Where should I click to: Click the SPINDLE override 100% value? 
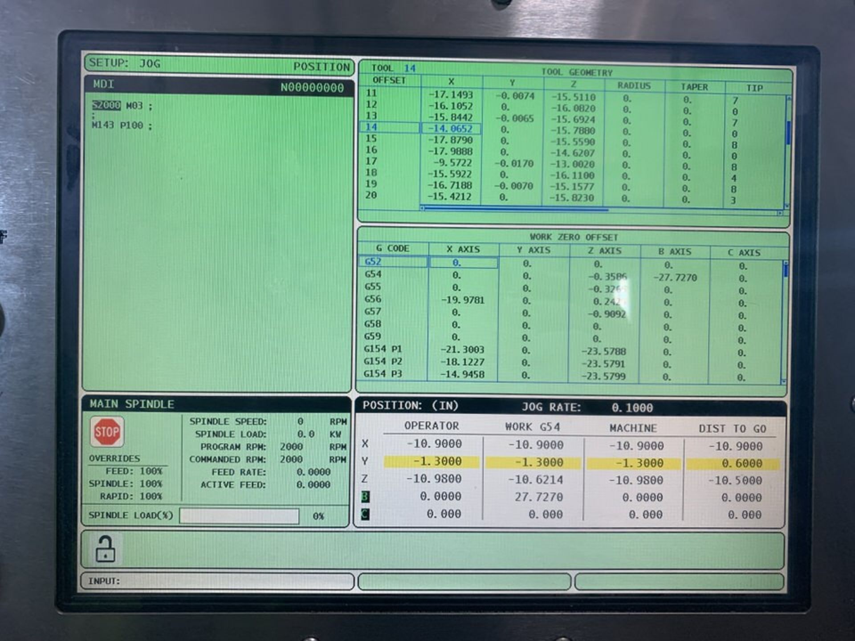151,484
